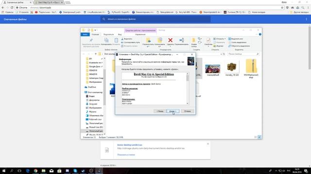Click the Copy icon in Explorer ribbon
311x174 pixels.
click(x=106, y=40)
